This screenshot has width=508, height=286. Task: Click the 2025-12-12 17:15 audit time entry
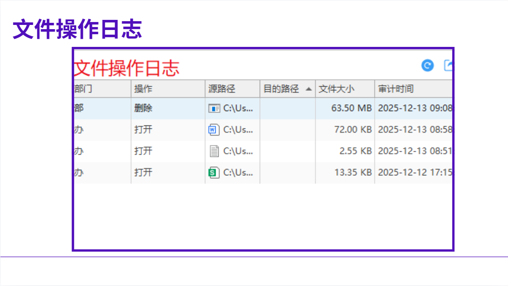415,172
